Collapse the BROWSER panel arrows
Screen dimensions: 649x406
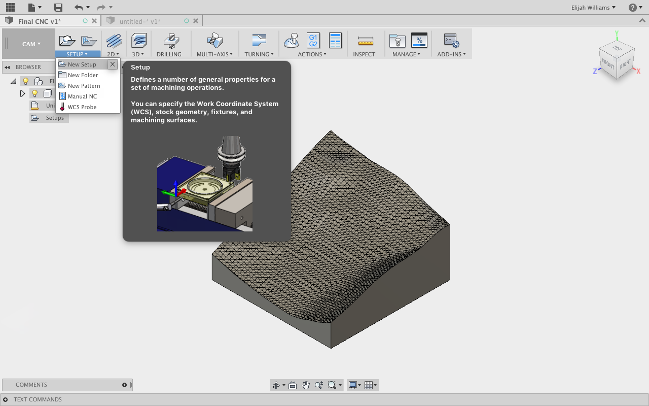pyautogui.click(x=8, y=67)
